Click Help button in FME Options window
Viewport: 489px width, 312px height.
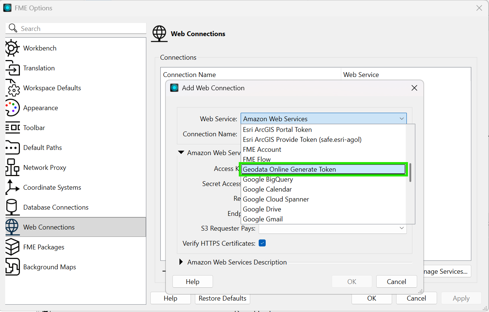tap(170, 298)
